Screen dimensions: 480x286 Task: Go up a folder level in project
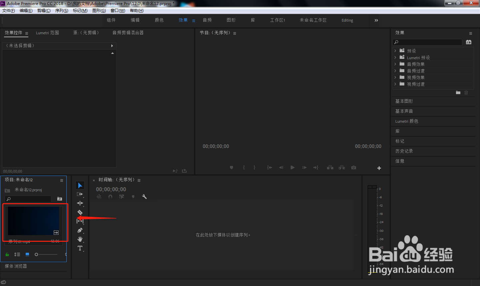point(7,190)
